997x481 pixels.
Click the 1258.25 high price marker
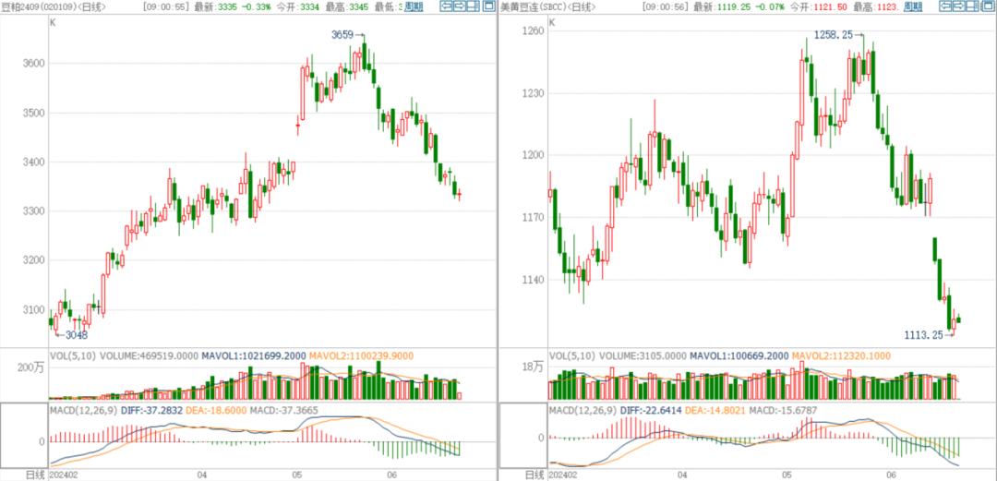tap(834, 36)
